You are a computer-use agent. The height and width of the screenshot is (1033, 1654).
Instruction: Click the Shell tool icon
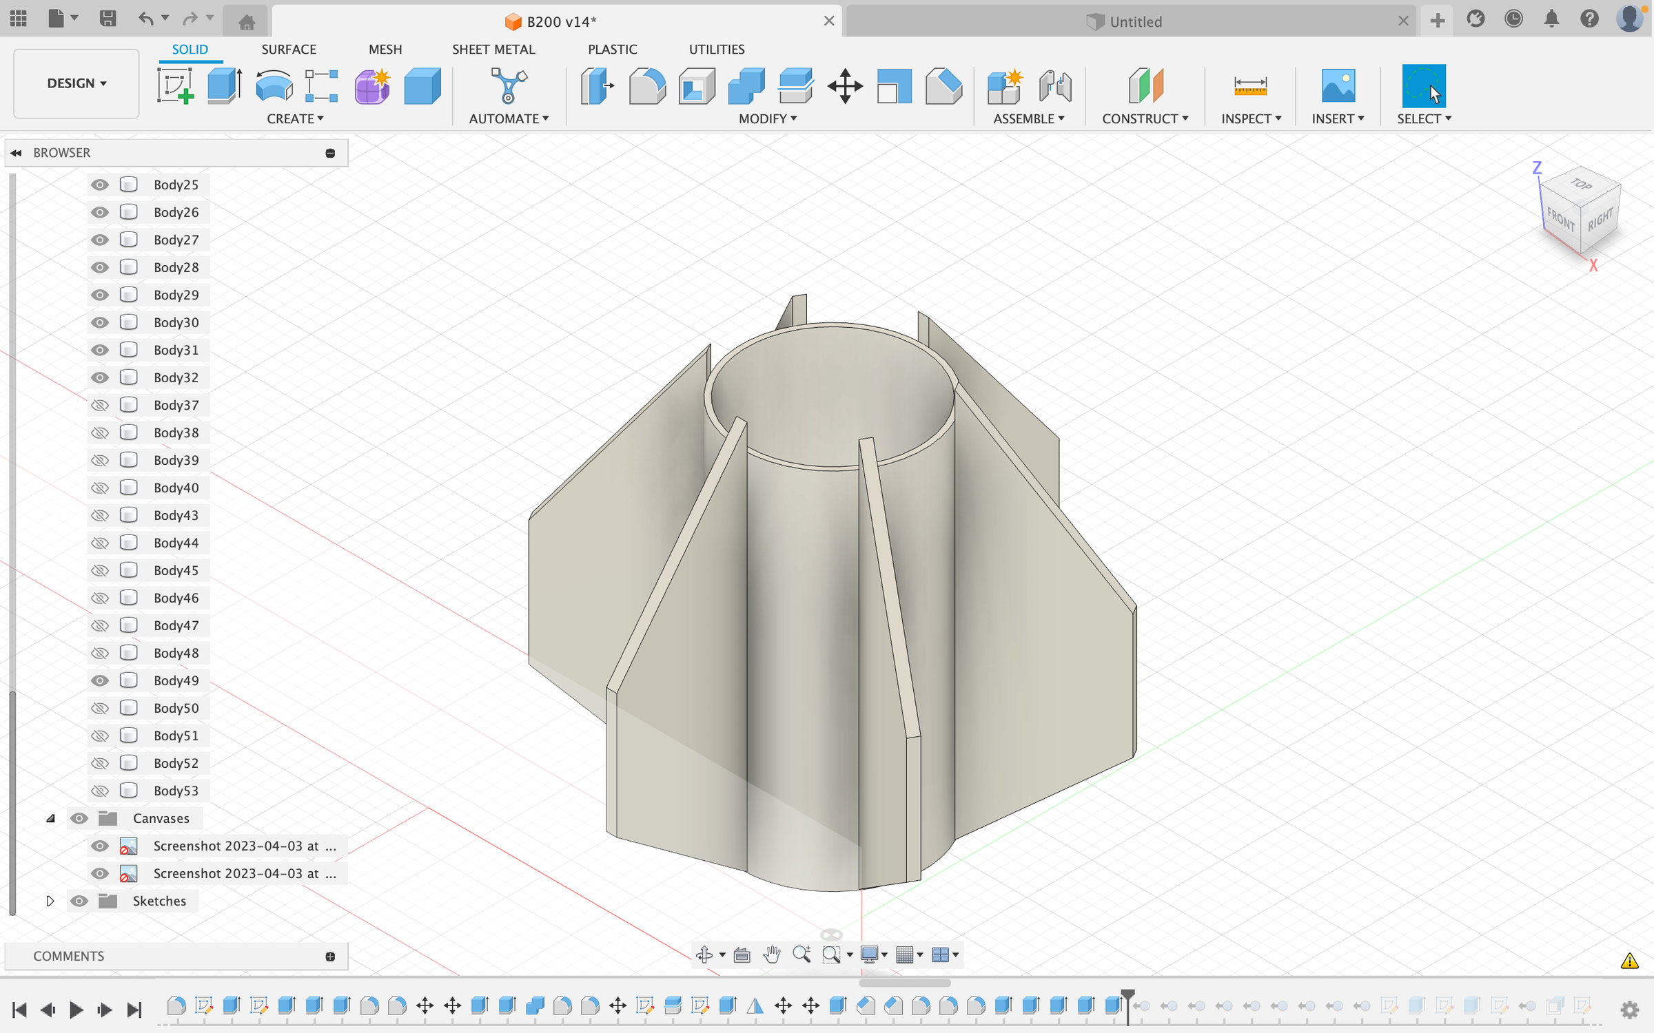(x=696, y=87)
